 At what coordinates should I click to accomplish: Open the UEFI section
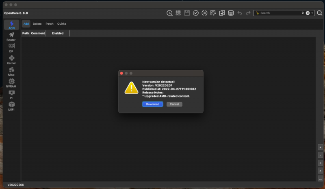point(11,106)
